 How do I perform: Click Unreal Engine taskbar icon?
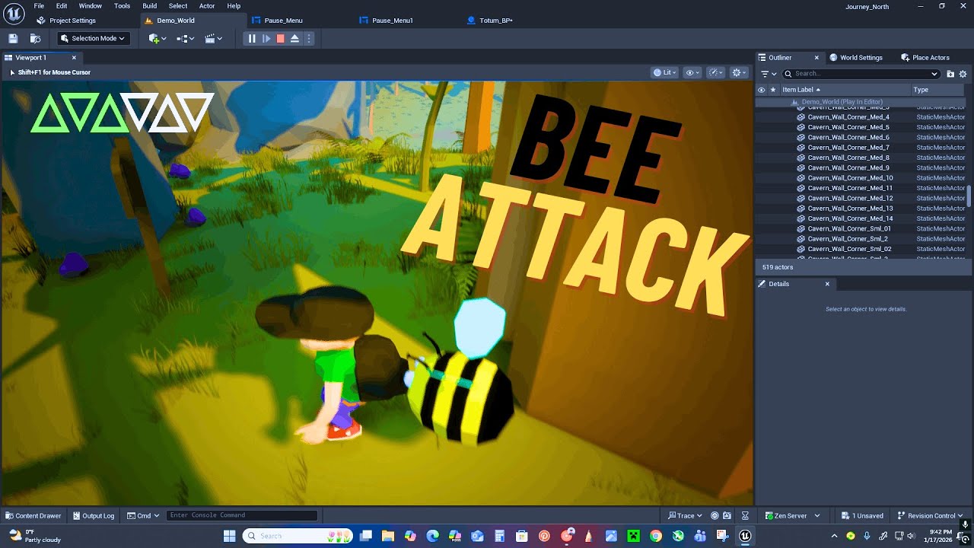click(745, 536)
